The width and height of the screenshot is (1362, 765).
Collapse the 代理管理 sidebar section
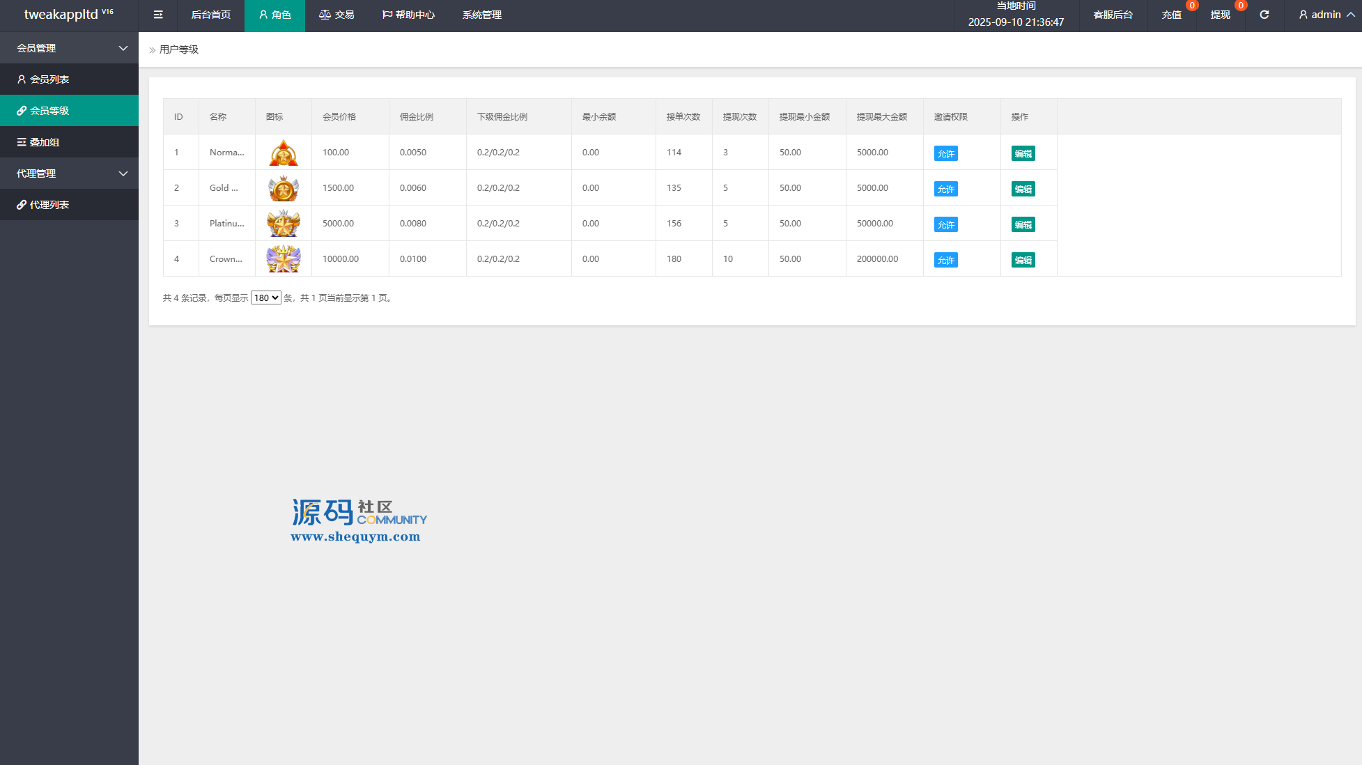tap(70, 173)
